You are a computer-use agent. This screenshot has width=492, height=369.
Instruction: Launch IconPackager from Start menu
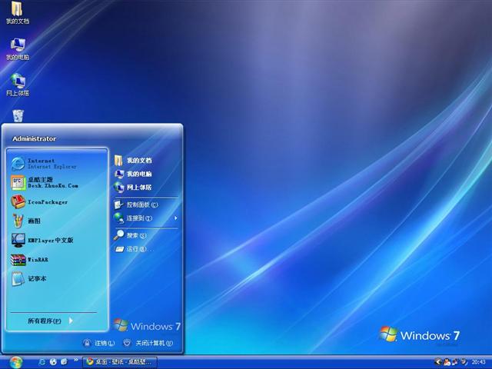[56, 202]
